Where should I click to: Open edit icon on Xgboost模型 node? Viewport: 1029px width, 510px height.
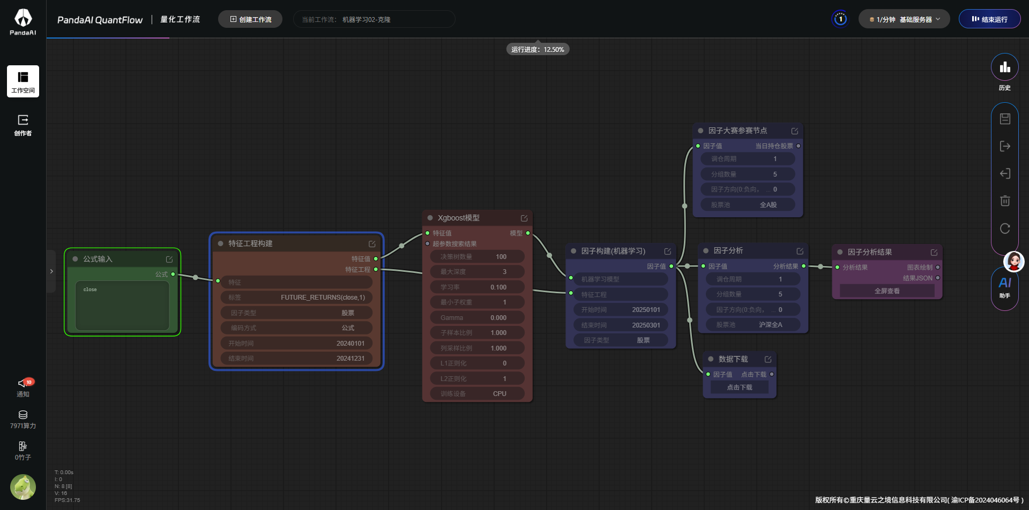(524, 218)
